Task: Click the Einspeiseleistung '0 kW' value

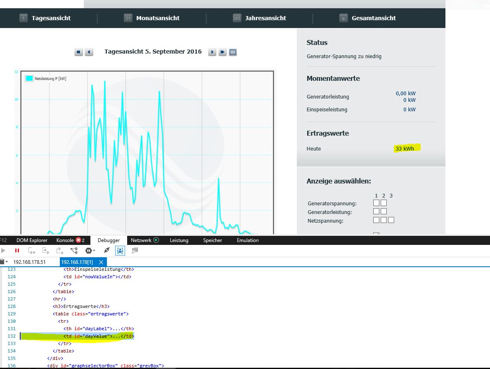Action: tap(410, 110)
